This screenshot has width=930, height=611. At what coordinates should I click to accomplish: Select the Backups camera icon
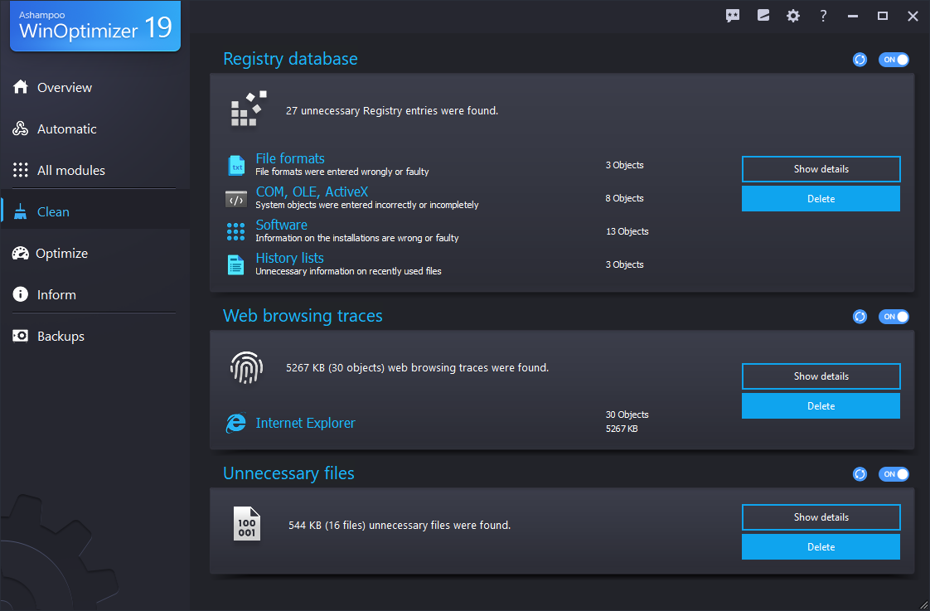click(x=20, y=336)
